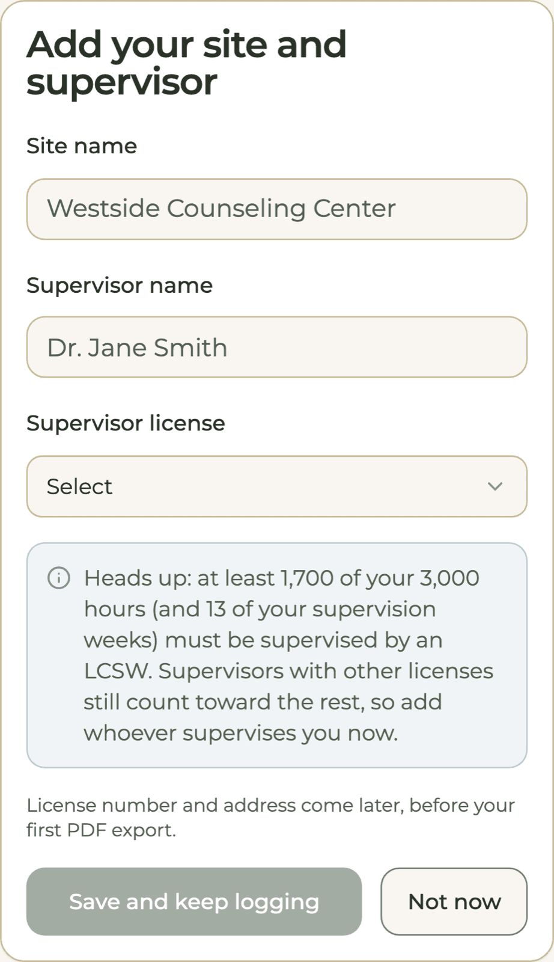Viewport: 554px width, 962px height.
Task: Click the 'Select' placeholder text
Action: pyautogui.click(x=79, y=486)
